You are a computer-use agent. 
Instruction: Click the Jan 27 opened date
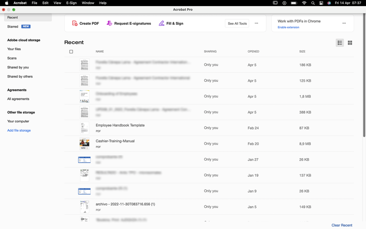point(253,160)
